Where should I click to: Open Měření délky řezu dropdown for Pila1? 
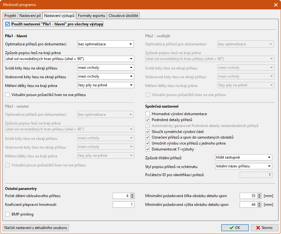tap(105, 85)
